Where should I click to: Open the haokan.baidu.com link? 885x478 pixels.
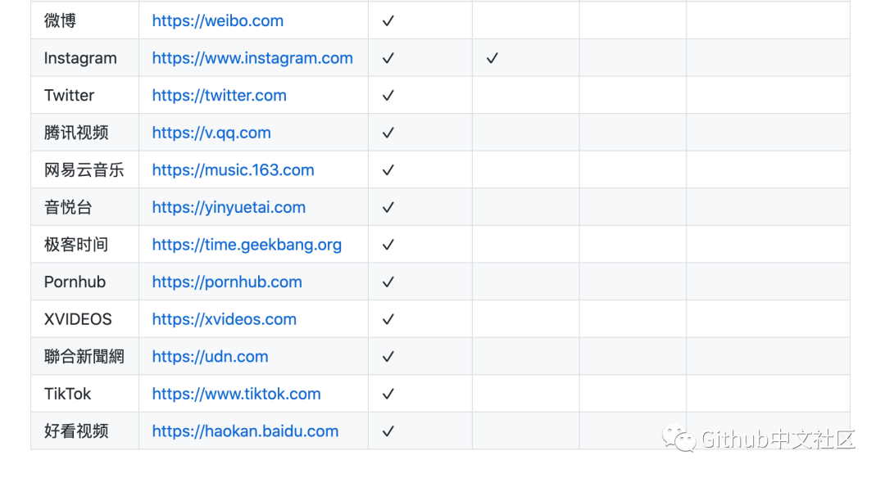245,431
